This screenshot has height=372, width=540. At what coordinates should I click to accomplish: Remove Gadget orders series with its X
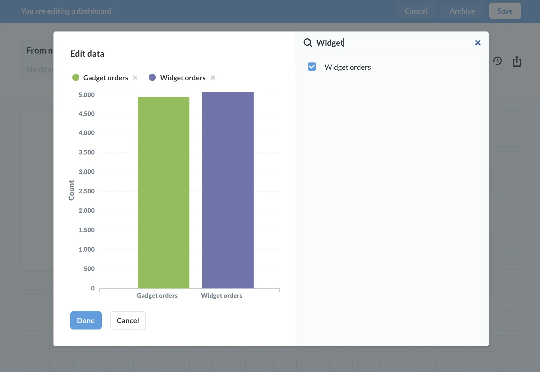coord(135,78)
